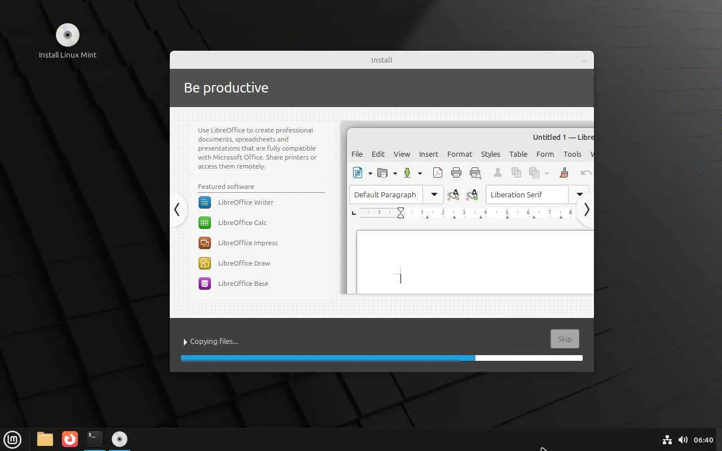Screen dimensions: 722x451
Task: Click the New Style from Selection icon
Action: click(472, 195)
